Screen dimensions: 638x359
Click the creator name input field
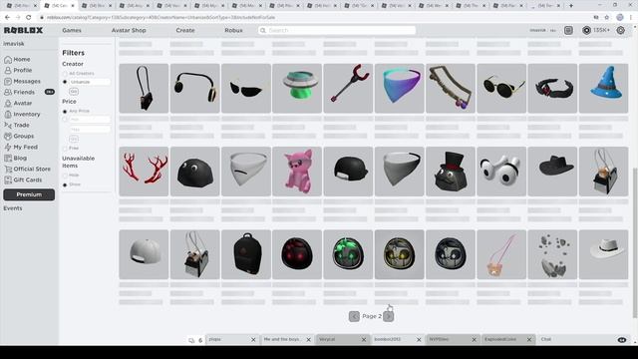tap(90, 82)
